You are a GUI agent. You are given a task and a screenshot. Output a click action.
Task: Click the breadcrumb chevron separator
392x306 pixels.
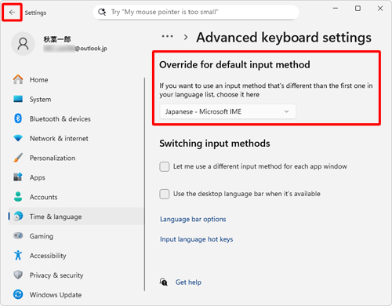[186, 37]
